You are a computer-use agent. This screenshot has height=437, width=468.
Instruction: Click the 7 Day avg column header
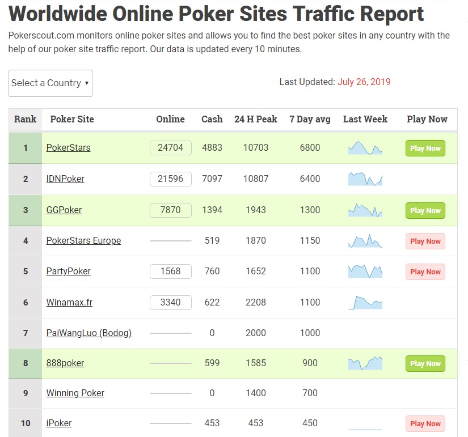pyautogui.click(x=310, y=120)
